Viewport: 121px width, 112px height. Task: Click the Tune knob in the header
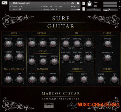pyautogui.click(x=89, y=4)
